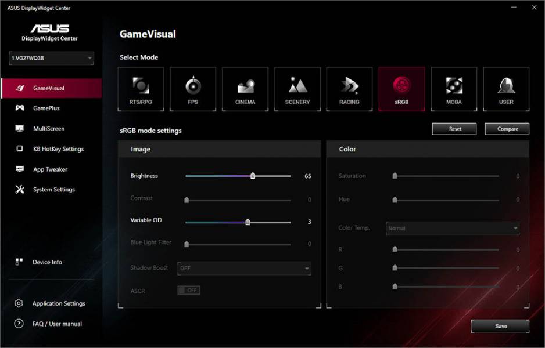Click the MultiScreen monitor icon

pos(20,128)
